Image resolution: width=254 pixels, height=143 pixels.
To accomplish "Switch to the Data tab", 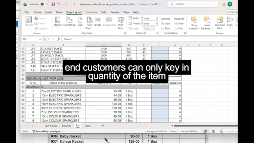I will [103, 12].
